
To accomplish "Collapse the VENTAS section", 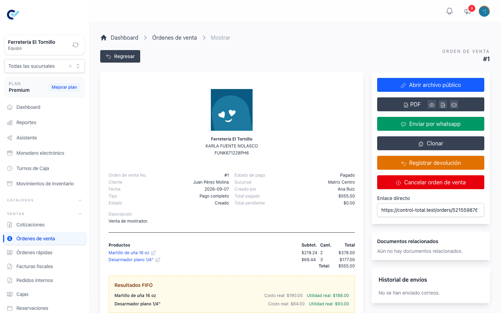I will coord(45,214).
